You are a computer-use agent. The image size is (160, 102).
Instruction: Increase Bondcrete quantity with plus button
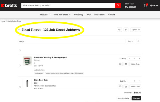139,58
